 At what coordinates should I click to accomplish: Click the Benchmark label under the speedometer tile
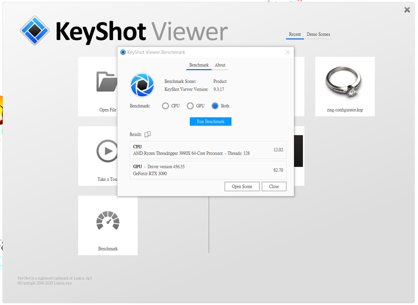tap(108, 249)
